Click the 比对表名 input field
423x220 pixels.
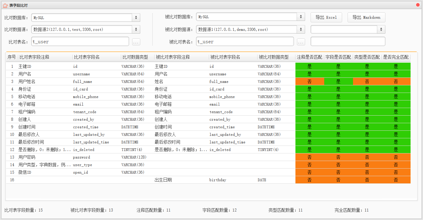coord(80,42)
